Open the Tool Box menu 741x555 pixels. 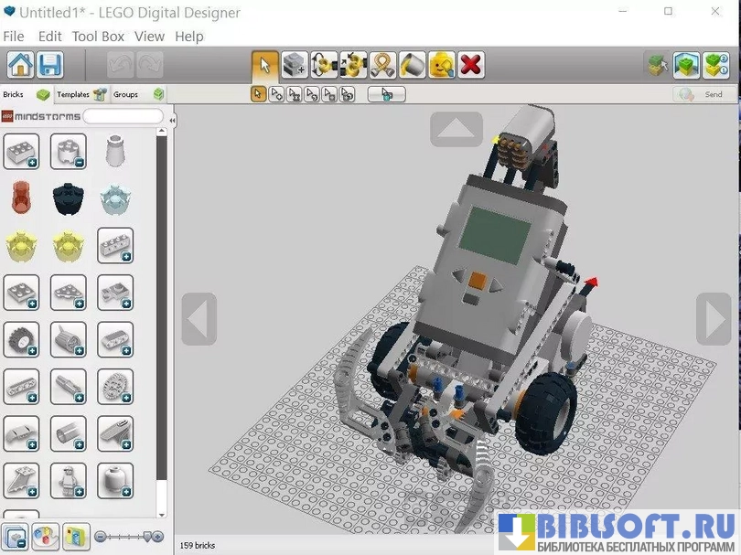(x=98, y=37)
